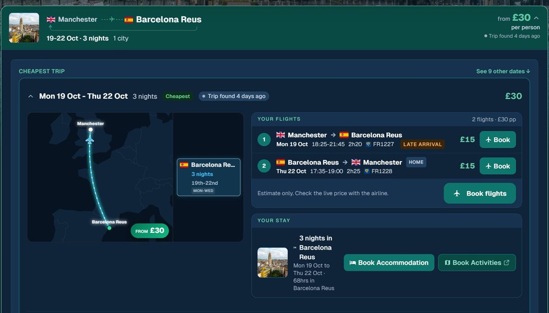Click flight number FR1227

point(383,144)
